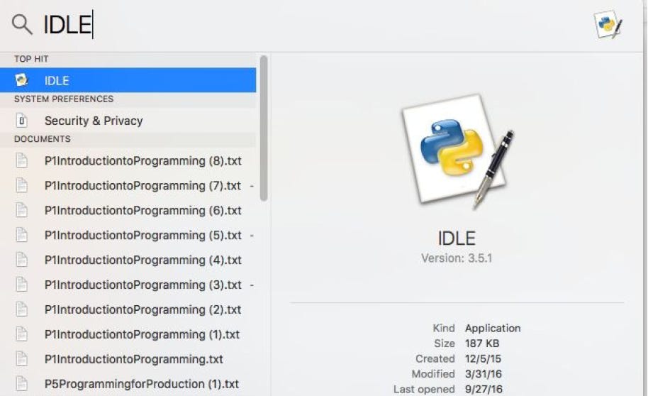The width and height of the screenshot is (648, 396).
Task: Click document icon for P1IntroductiontoProgramming (7).txt
Action: [x=21, y=185]
